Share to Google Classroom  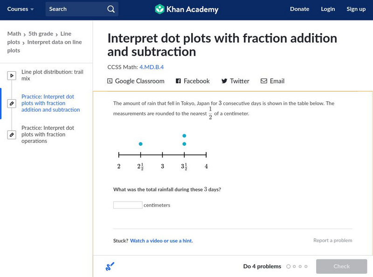[136, 81]
